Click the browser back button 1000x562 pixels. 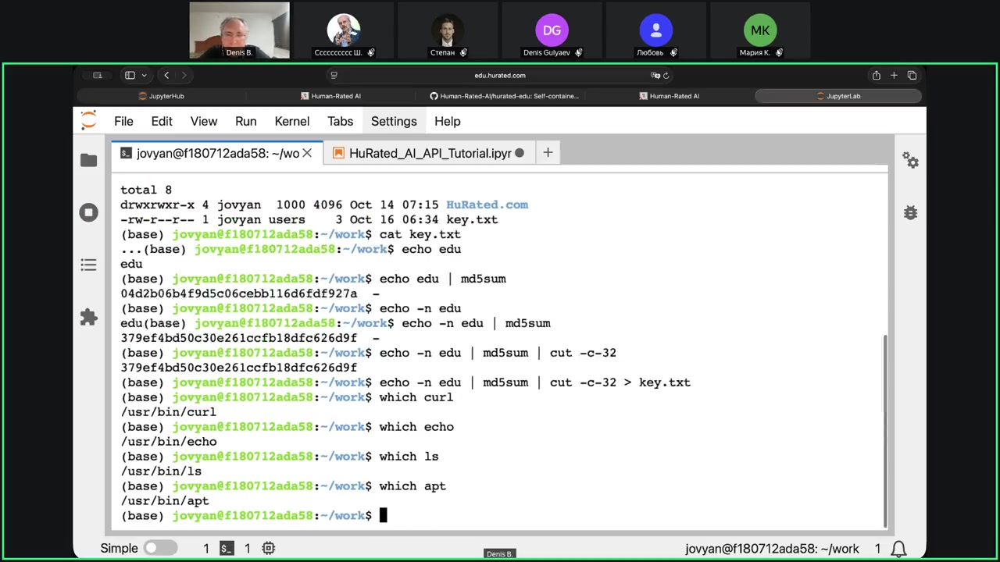coord(166,75)
